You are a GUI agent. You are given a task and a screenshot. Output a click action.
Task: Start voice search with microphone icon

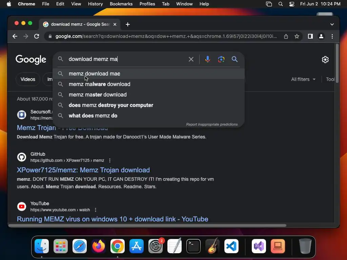pos(208,59)
